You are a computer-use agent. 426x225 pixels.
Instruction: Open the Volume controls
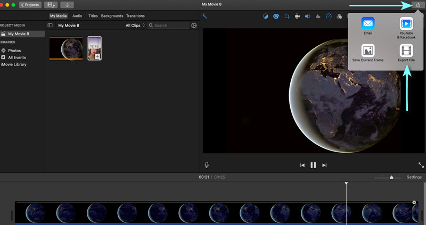(x=308, y=16)
